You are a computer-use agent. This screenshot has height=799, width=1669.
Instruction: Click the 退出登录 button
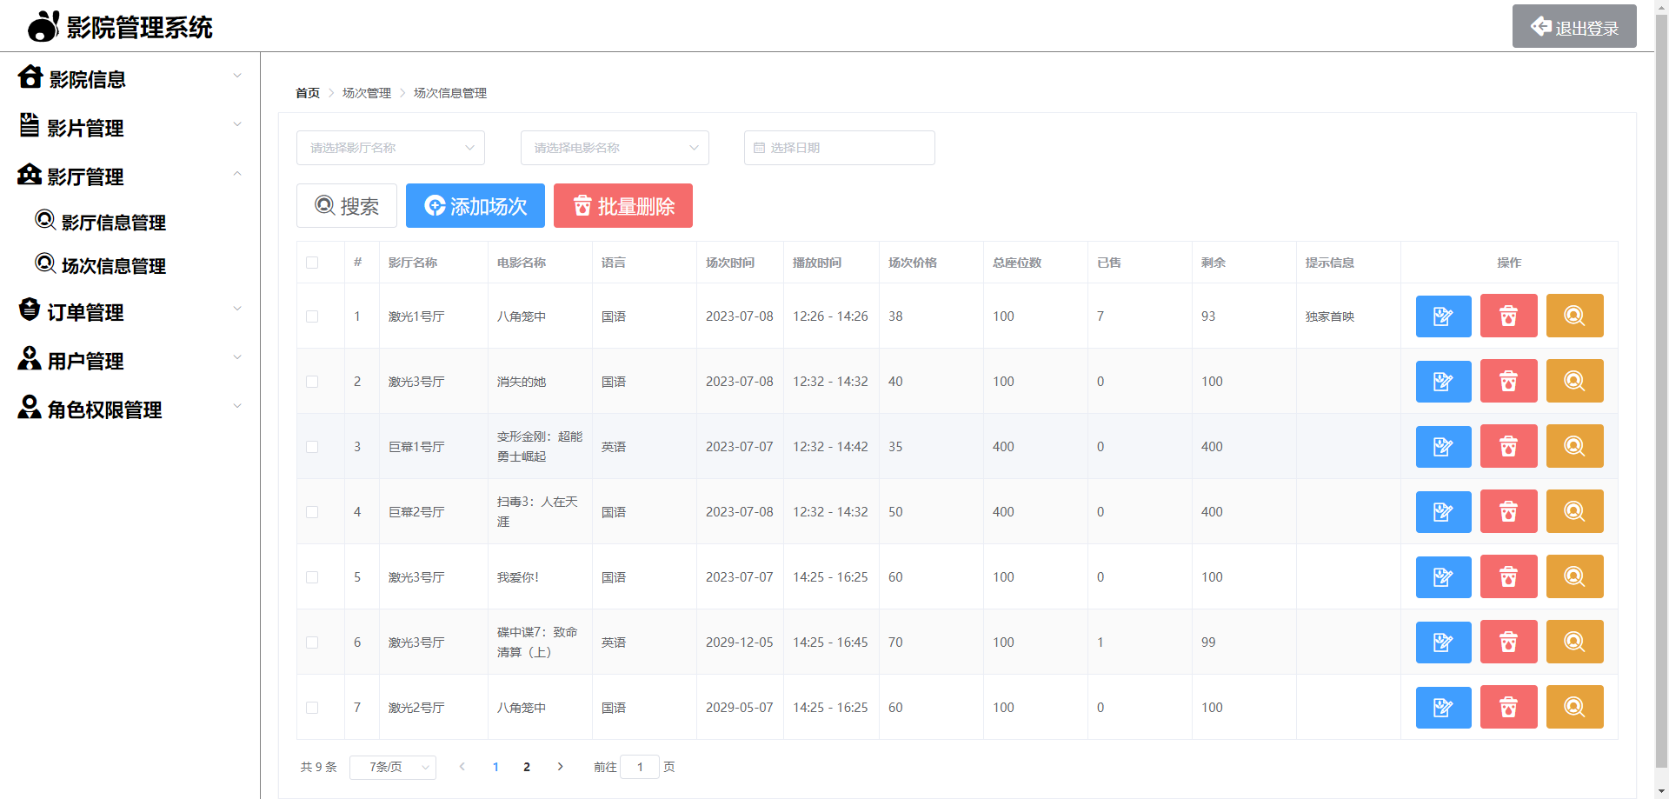click(x=1573, y=27)
